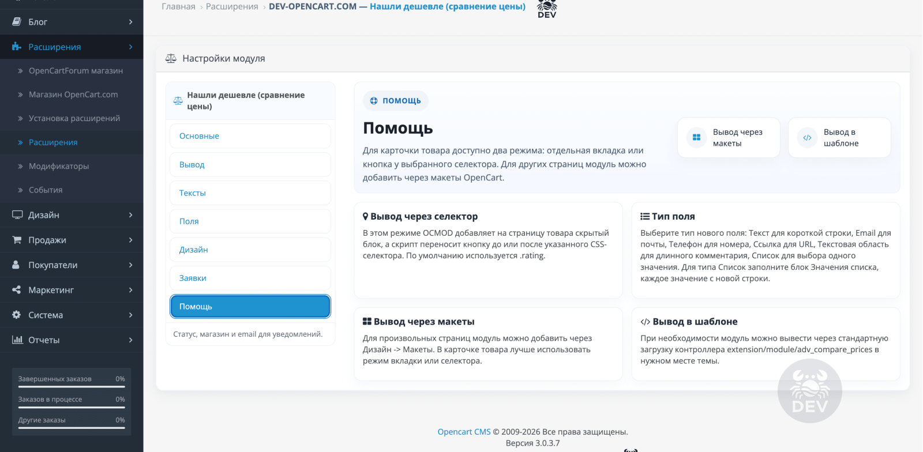The height and width of the screenshot is (452, 923).
Task: Click the share icon next to Маркетинг
Action: tap(17, 290)
